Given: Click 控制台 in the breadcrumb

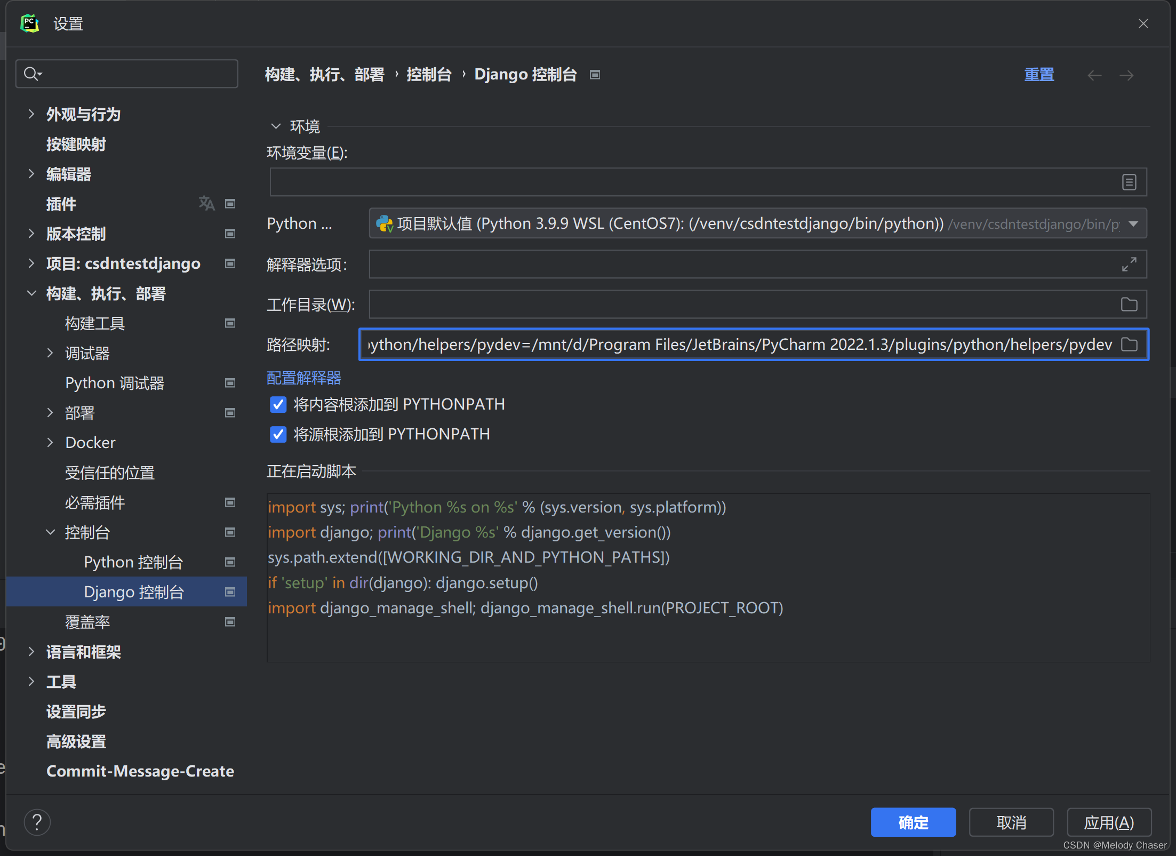Looking at the screenshot, I should point(429,75).
